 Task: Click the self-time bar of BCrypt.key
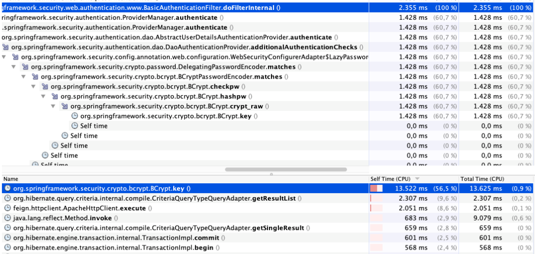[376, 188]
